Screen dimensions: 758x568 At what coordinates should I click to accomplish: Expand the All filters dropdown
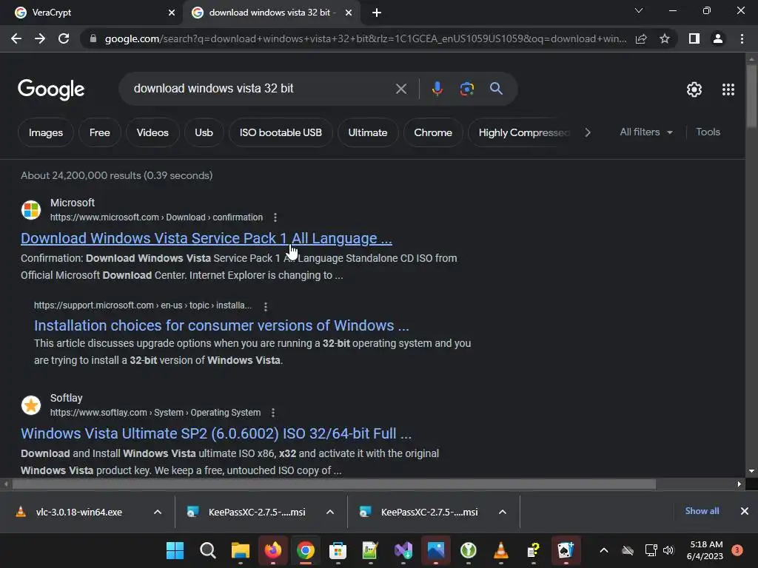646,132
